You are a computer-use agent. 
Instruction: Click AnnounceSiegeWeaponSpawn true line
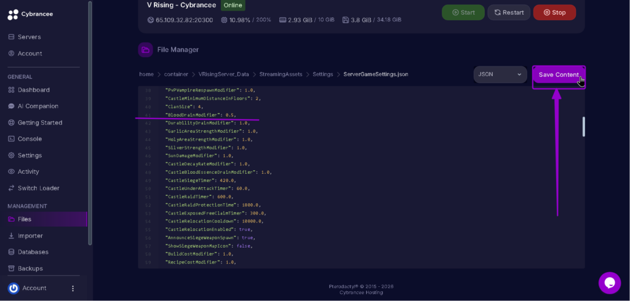click(210, 238)
